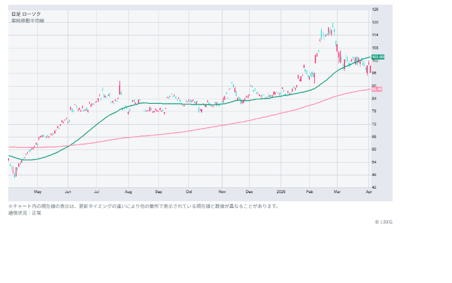This screenshot has width=452, height=283.
Task: Select the Jul label on the time axis
Action: pos(97,191)
